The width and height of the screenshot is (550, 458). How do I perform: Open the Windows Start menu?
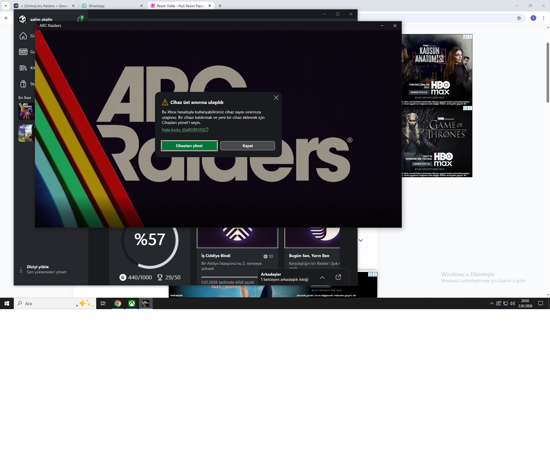pyautogui.click(x=7, y=303)
